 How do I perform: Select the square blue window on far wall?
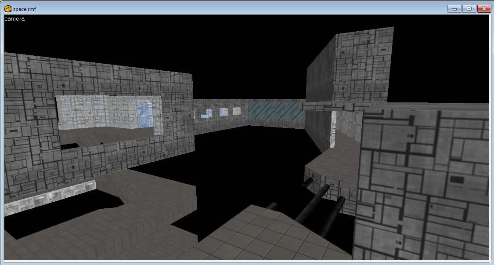pyautogui.click(x=224, y=112)
